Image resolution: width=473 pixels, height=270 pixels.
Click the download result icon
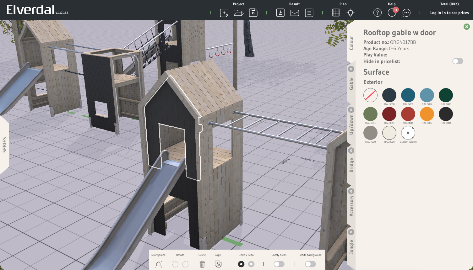pyautogui.click(x=280, y=13)
